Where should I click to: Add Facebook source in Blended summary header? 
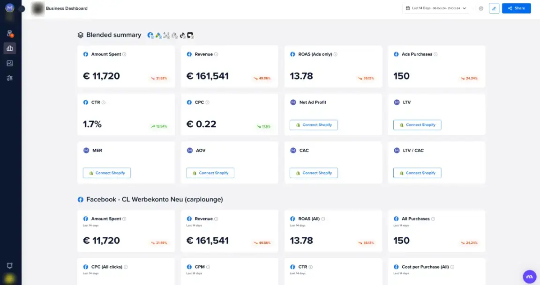click(150, 35)
